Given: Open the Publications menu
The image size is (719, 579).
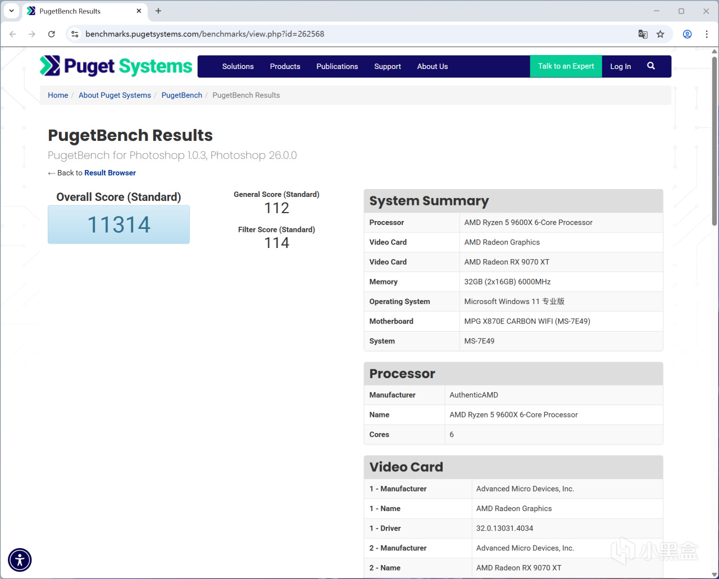Looking at the screenshot, I should (337, 66).
